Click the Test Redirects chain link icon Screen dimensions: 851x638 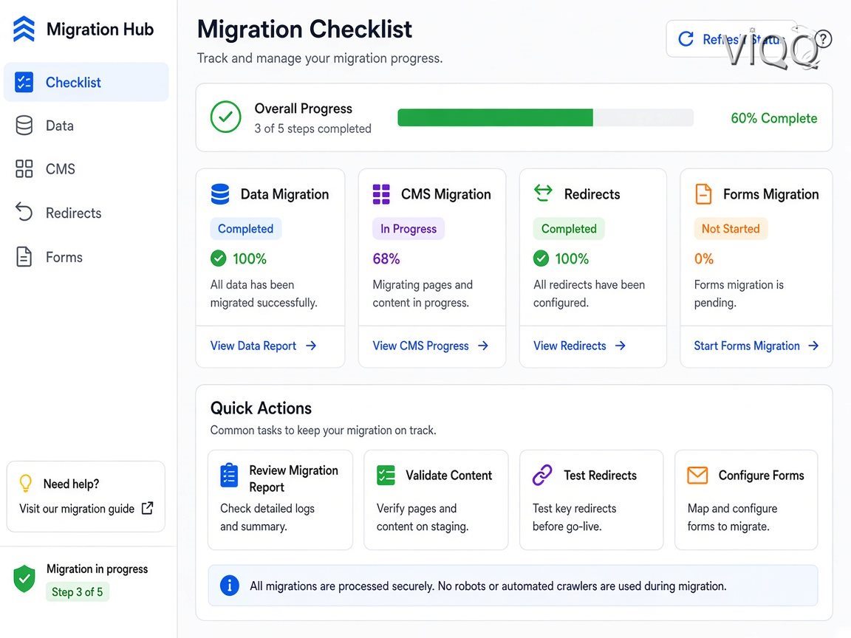point(542,475)
